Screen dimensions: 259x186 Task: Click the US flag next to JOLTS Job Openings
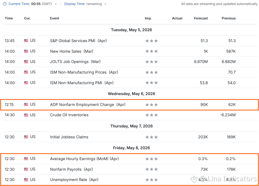coord(26,62)
